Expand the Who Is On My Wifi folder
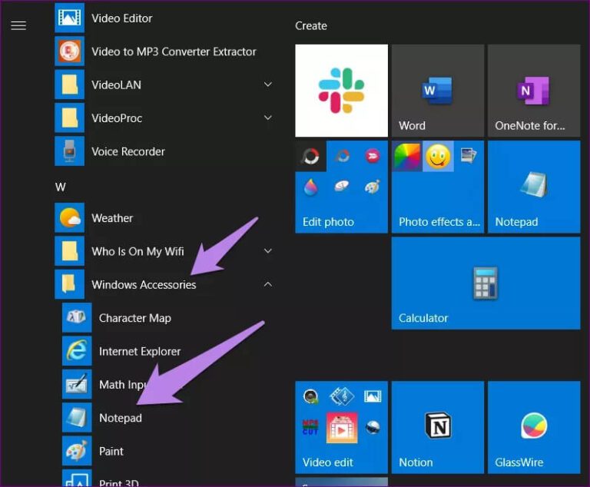590x487 pixels. tap(267, 251)
